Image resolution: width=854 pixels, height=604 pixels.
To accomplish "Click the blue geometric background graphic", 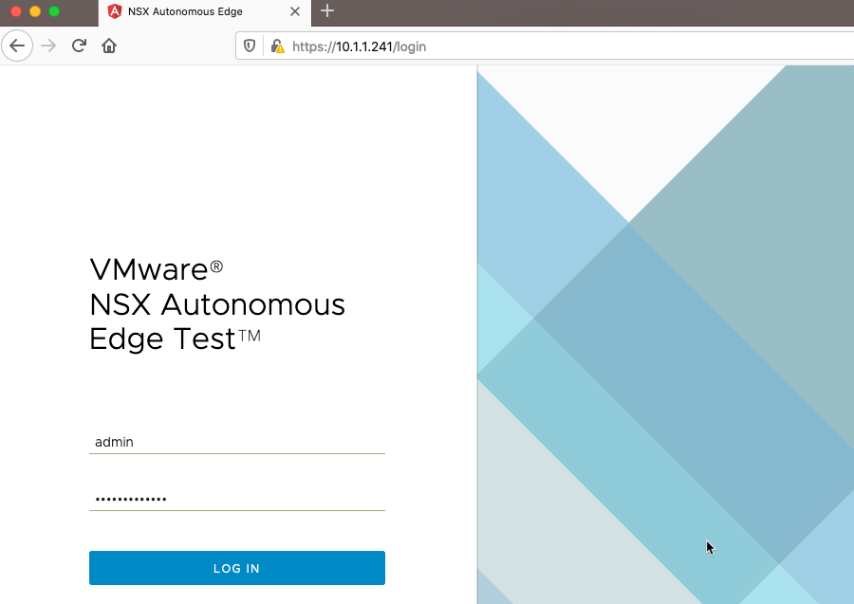I will 664,332.
